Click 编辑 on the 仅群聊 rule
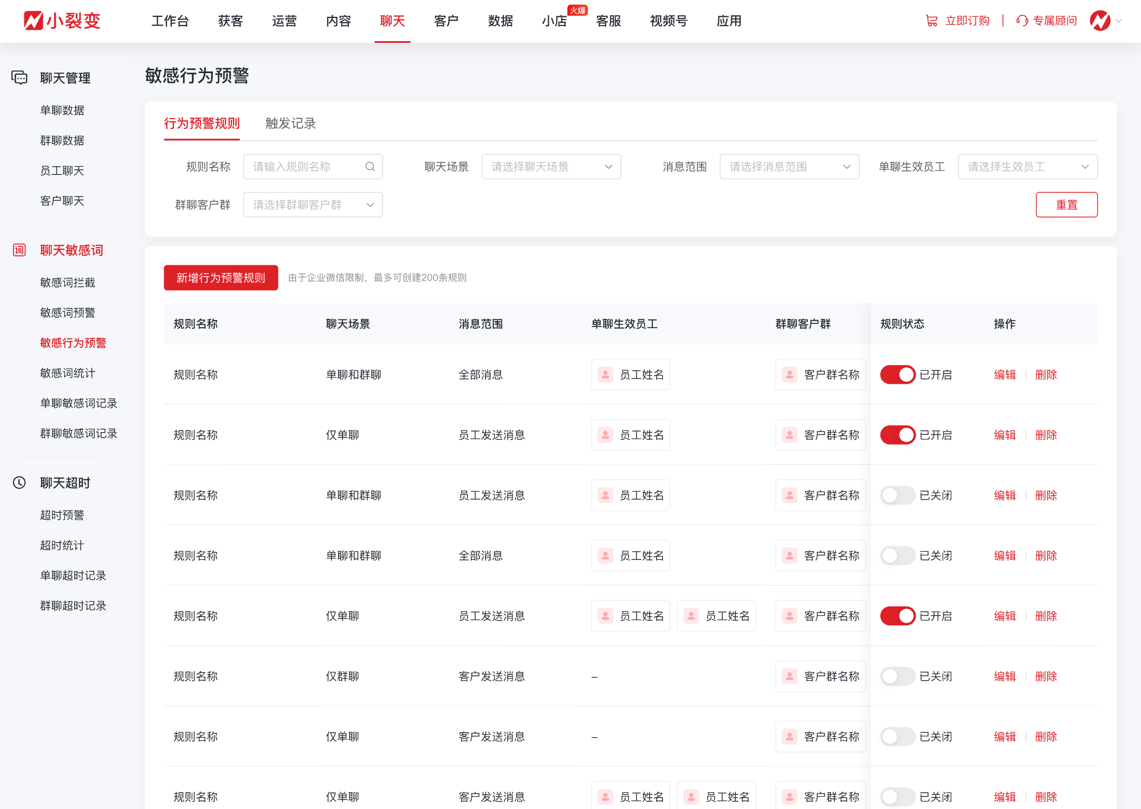This screenshot has height=809, width=1141. (x=1005, y=676)
